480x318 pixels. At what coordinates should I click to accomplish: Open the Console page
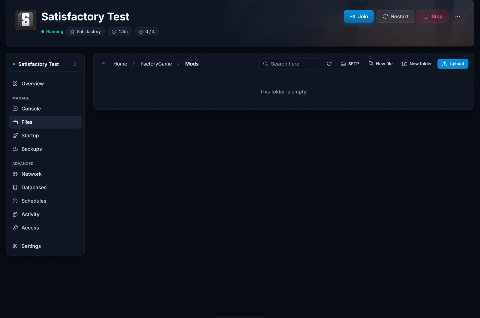[45, 109]
